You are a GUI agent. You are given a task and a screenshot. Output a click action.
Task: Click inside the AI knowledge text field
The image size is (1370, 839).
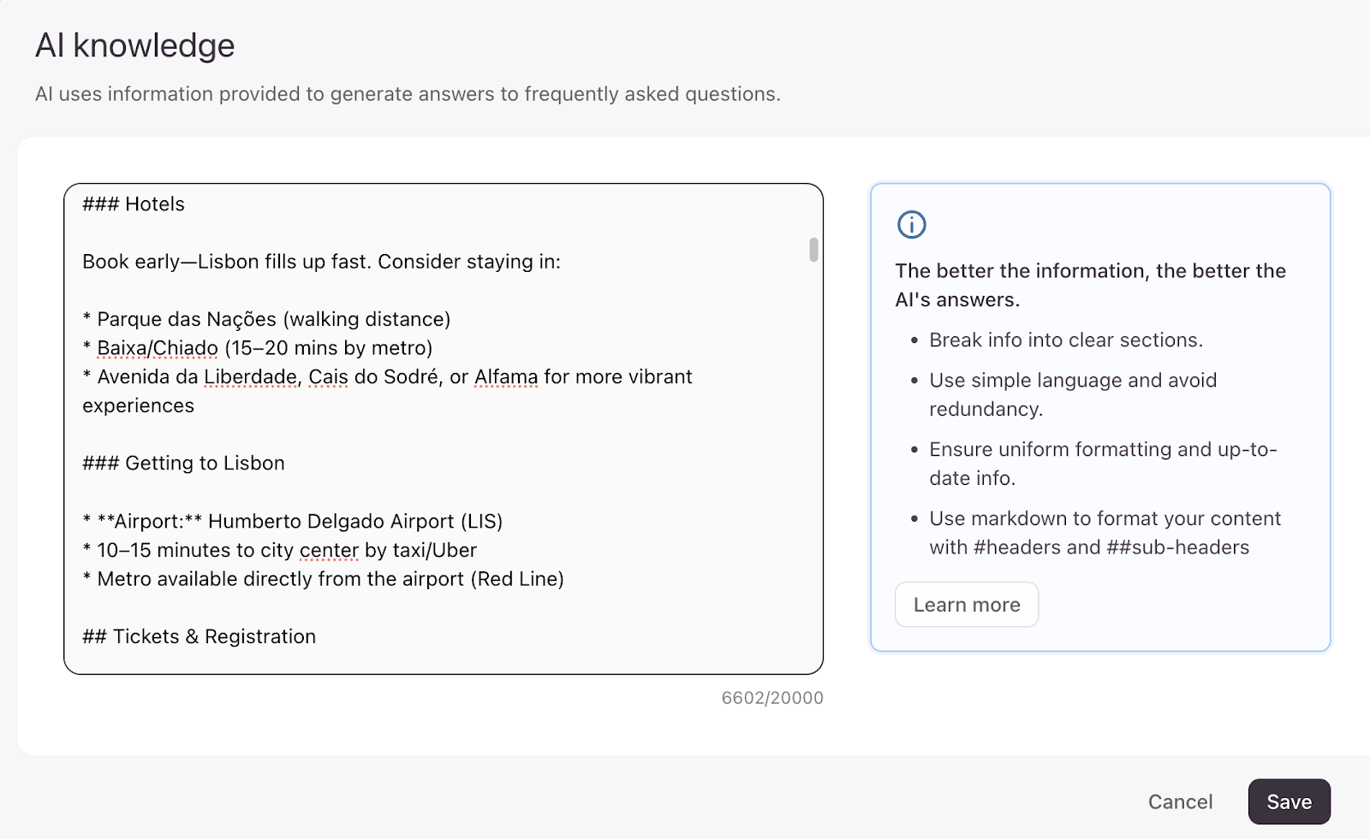444,428
